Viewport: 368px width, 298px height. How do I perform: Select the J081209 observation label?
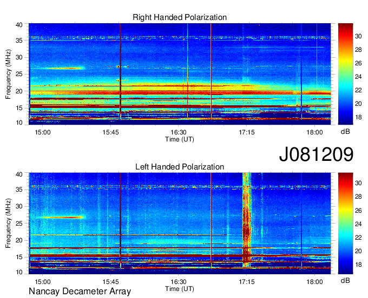click(316, 154)
